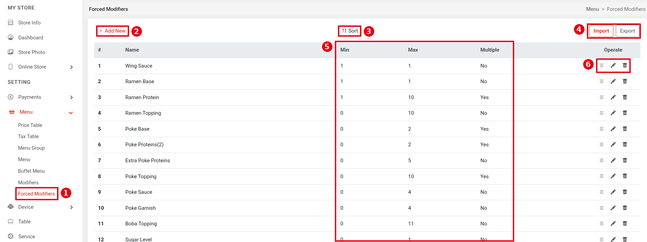The width and height of the screenshot is (647, 242).
Task: Open list icon for Poke Topping
Action: tap(601, 176)
